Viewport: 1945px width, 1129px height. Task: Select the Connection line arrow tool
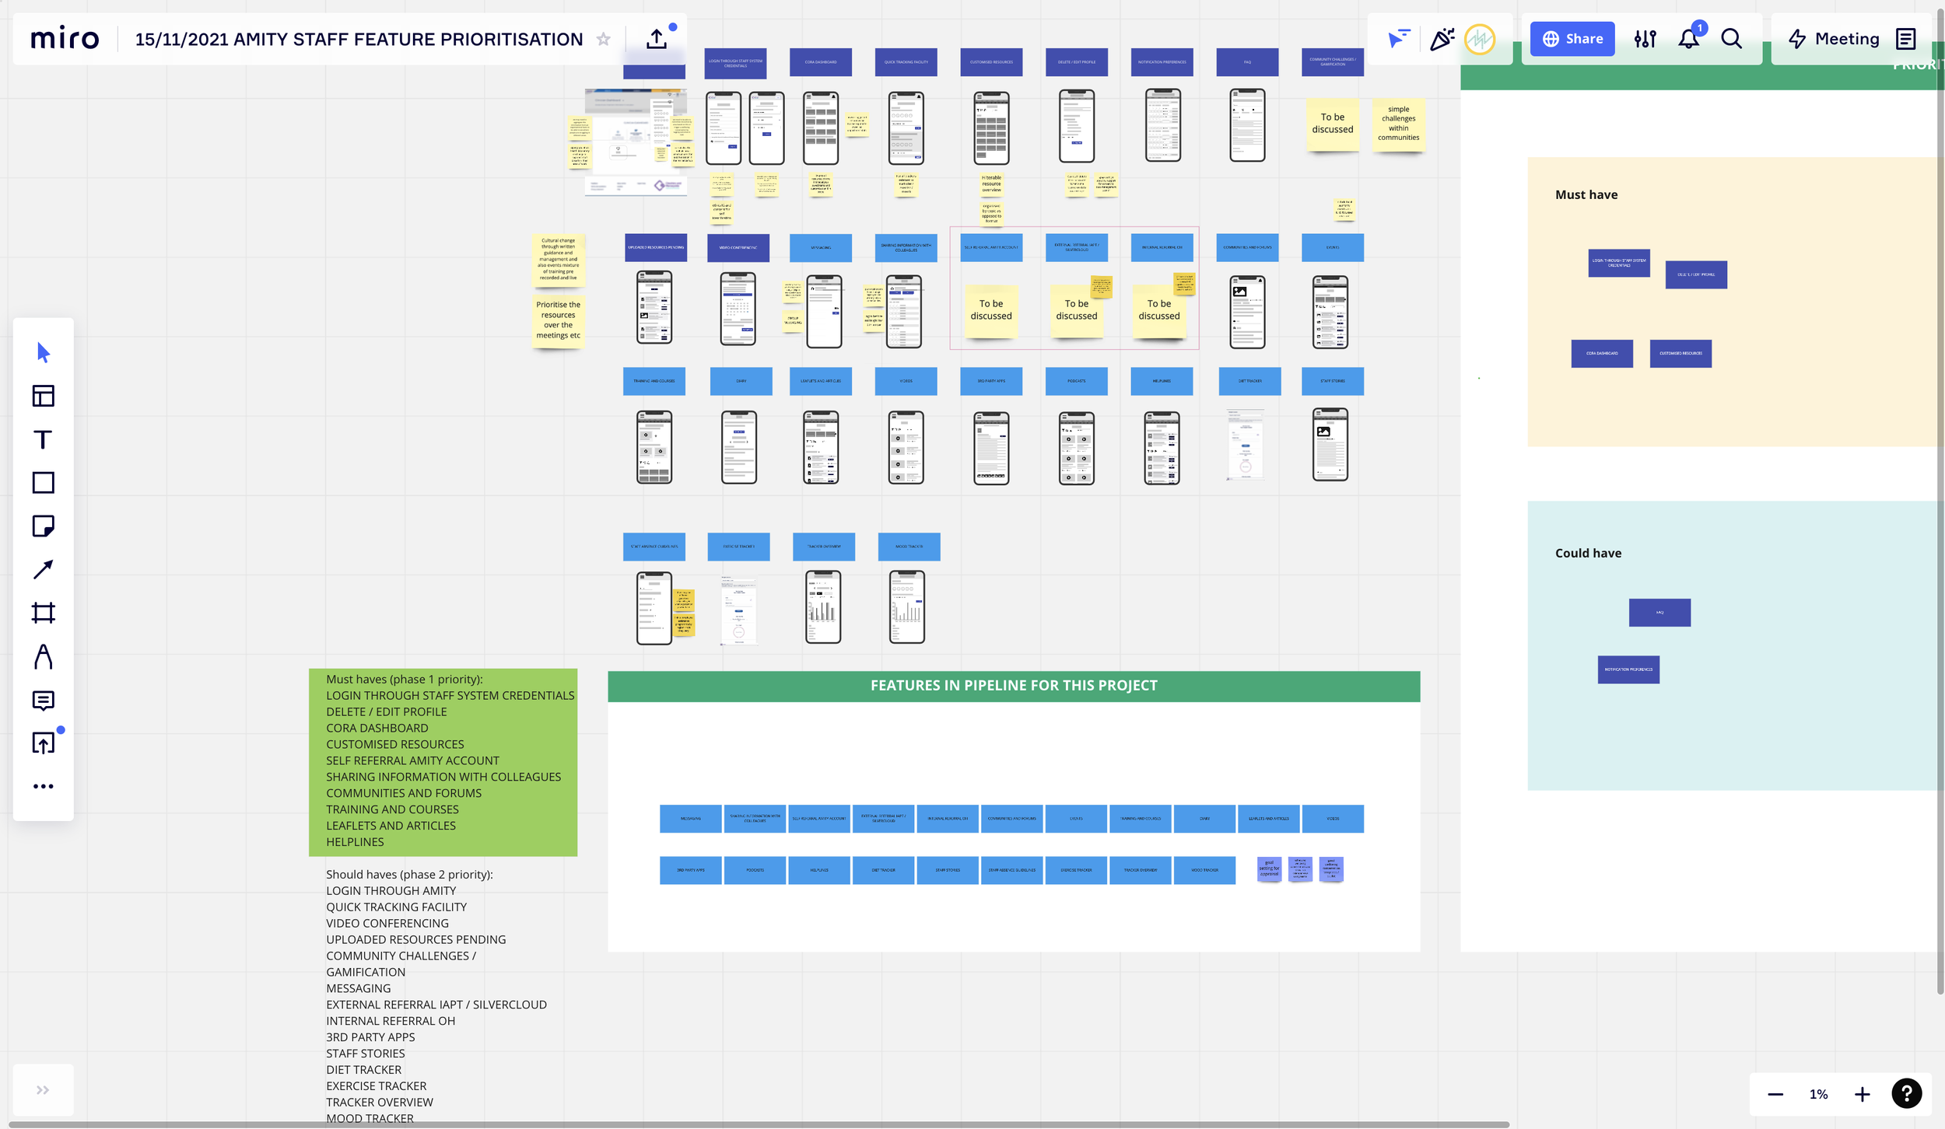(43, 570)
